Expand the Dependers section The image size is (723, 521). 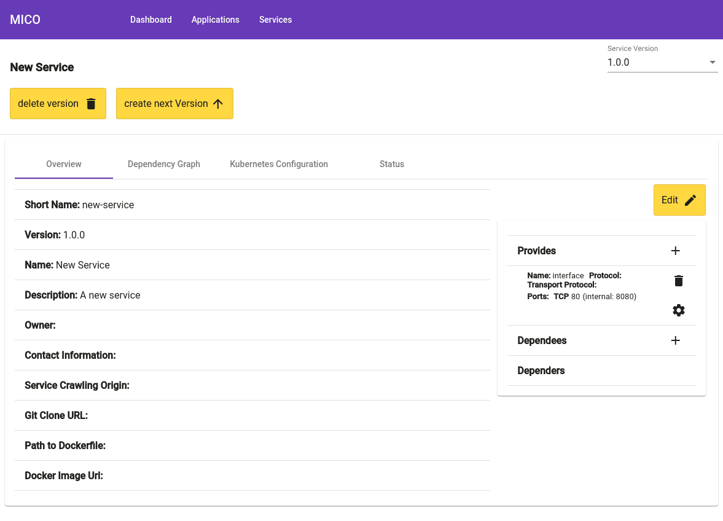point(542,370)
